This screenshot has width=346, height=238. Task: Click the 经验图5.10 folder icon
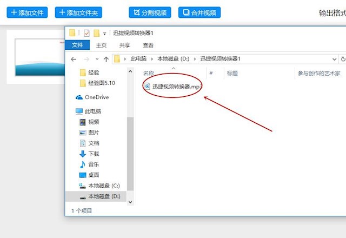point(83,83)
